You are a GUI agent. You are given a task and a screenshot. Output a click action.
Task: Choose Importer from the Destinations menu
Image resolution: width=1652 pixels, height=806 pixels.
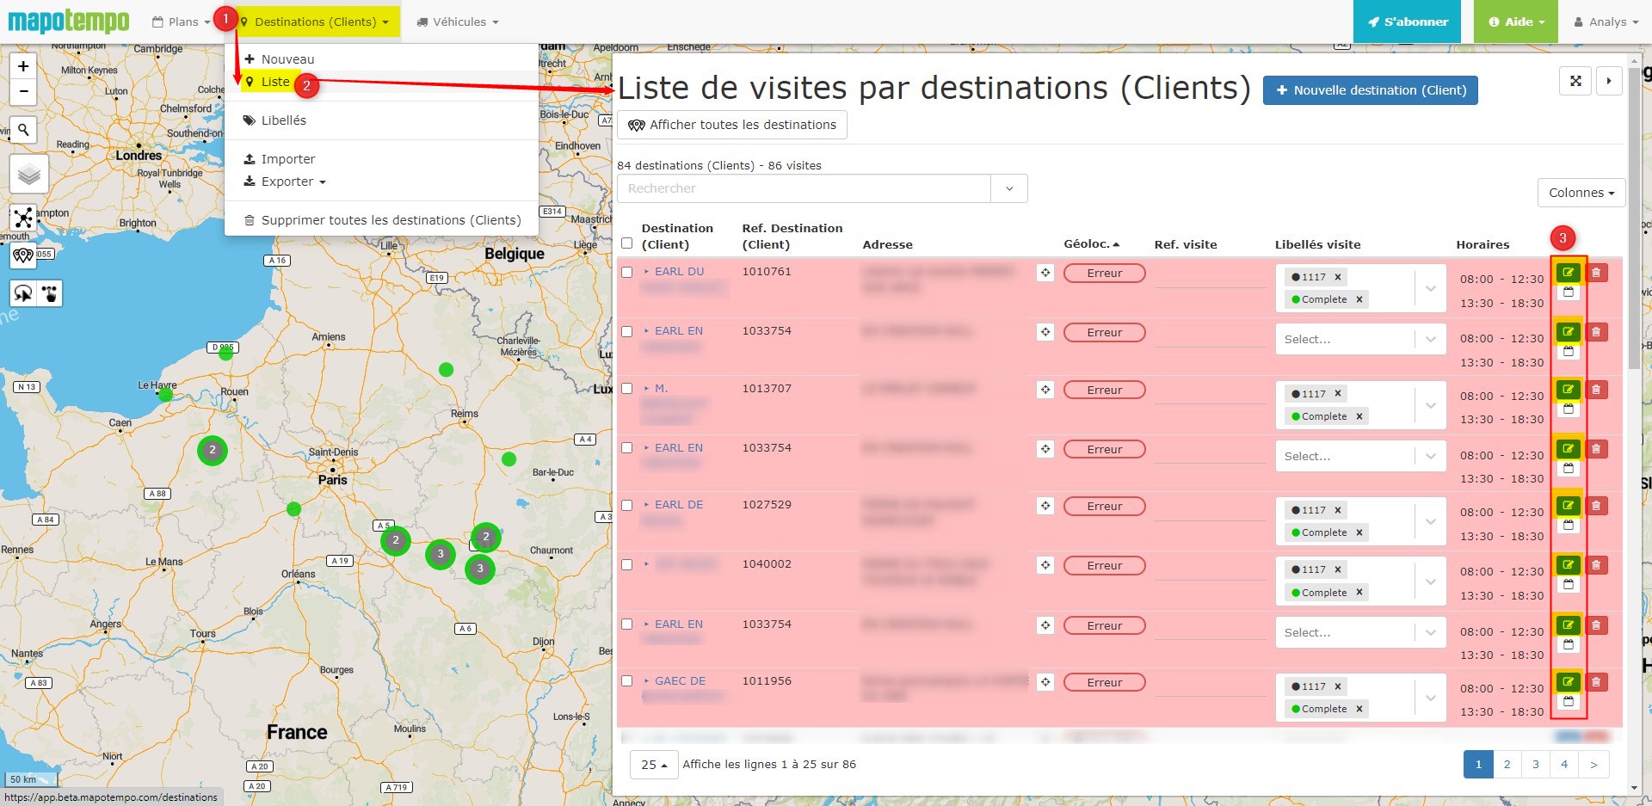point(287,159)
